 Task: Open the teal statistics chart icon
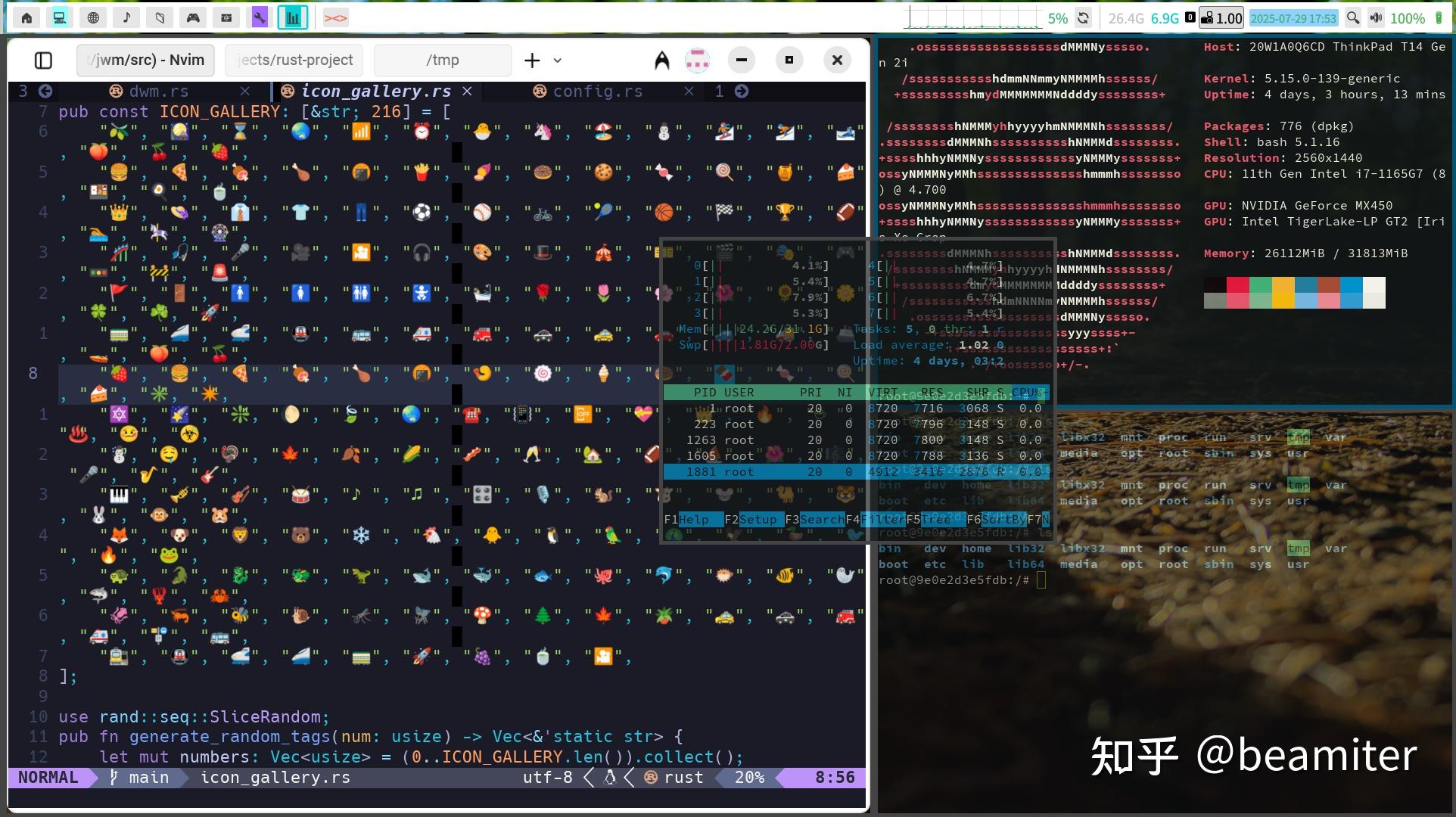[x=294, y=17]
